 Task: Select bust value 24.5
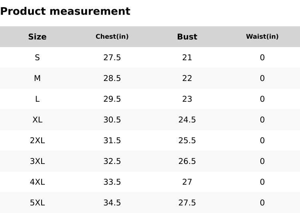tap(187, 120)
